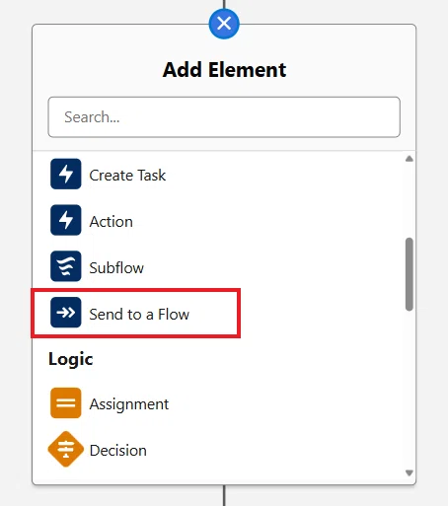Select the Send to a Flow label
The image size is (448, 506).
(139, 315)
